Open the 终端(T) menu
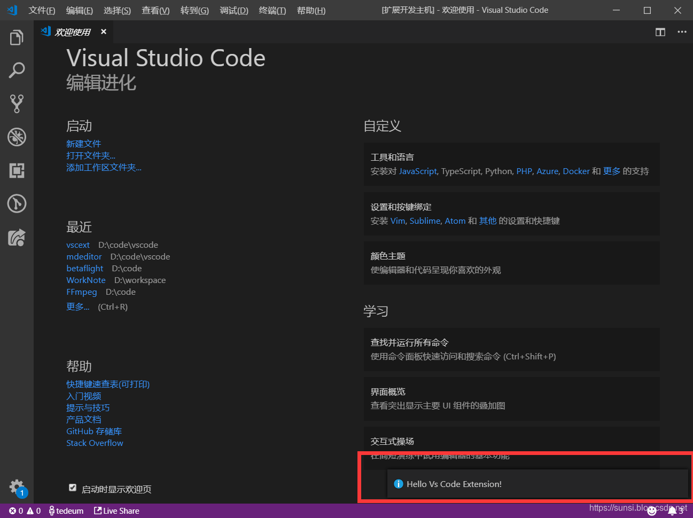This screenshot has height=518, width=693. pyautogui.click(x=272, y=10)
